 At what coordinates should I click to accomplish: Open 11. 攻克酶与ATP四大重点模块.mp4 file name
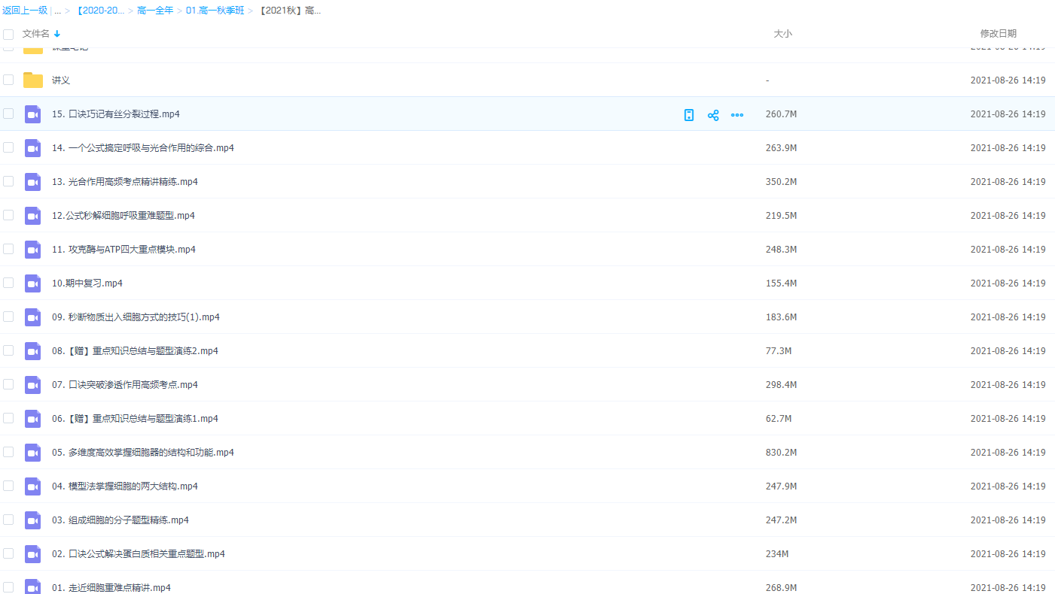point(123,250)
